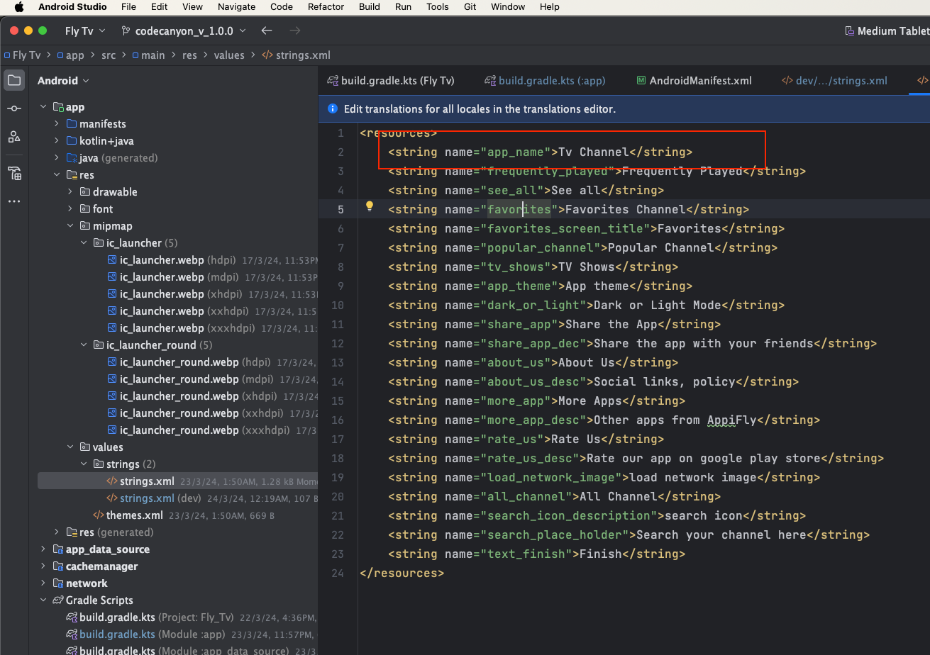Open the Fly Tv project dropdown
The image size is (930, 655).
coord(84,30)
